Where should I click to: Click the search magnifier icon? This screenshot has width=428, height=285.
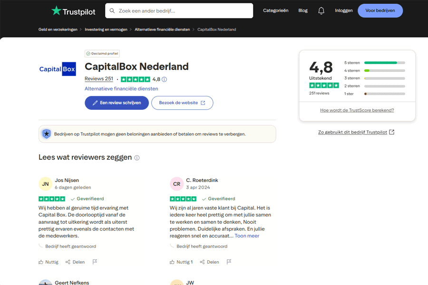point(112,10)
